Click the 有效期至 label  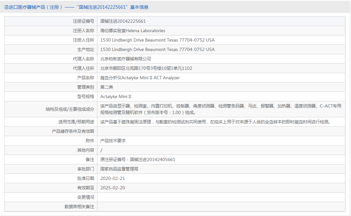pyautogui.click(x=86, y=188)
